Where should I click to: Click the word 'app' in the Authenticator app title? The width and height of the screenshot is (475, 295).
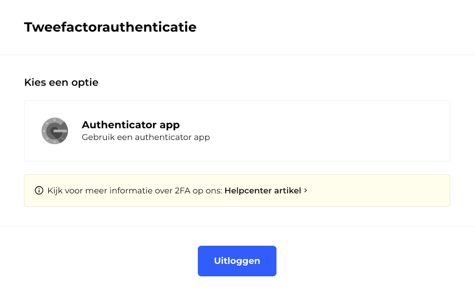(170, 125)
